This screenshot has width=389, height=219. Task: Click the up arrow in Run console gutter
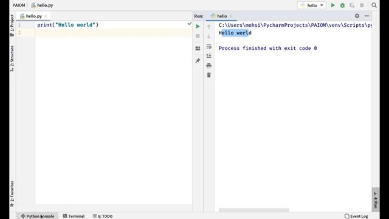pos(209,27)
